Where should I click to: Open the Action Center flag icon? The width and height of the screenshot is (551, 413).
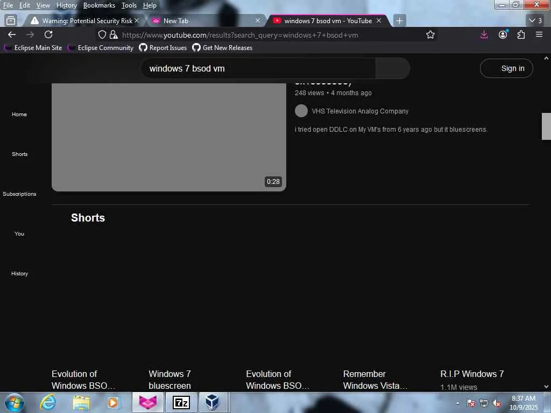pos(471,403)
